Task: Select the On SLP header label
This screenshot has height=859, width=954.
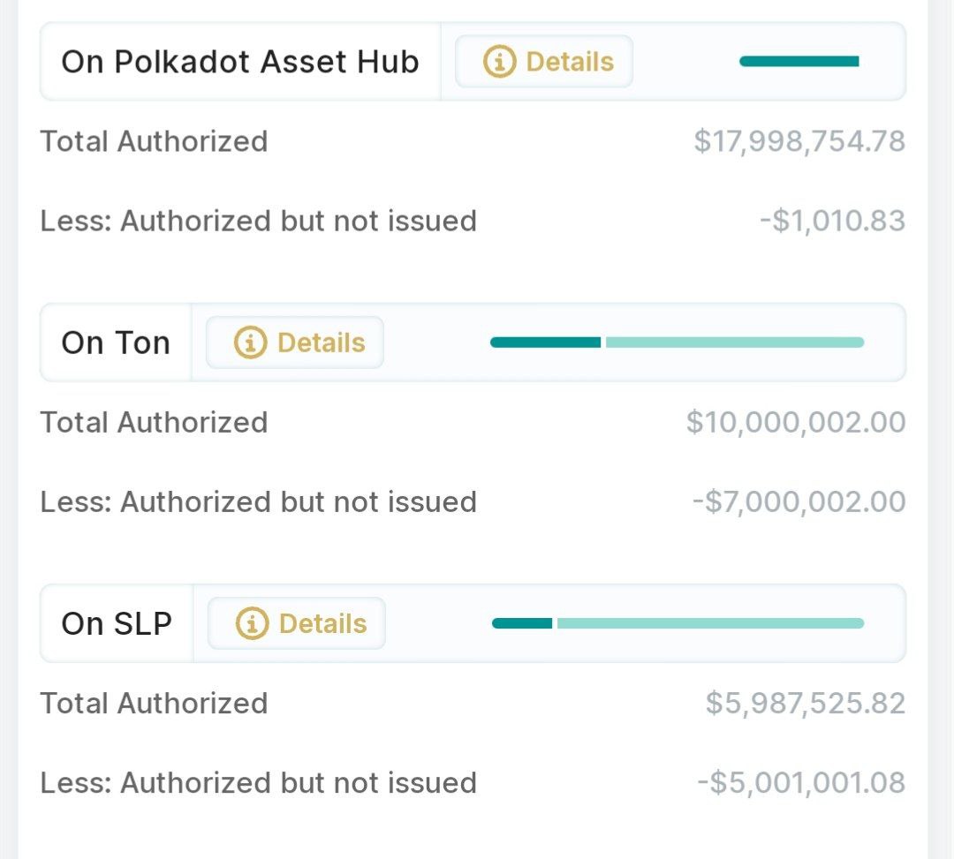Action: 117,623
